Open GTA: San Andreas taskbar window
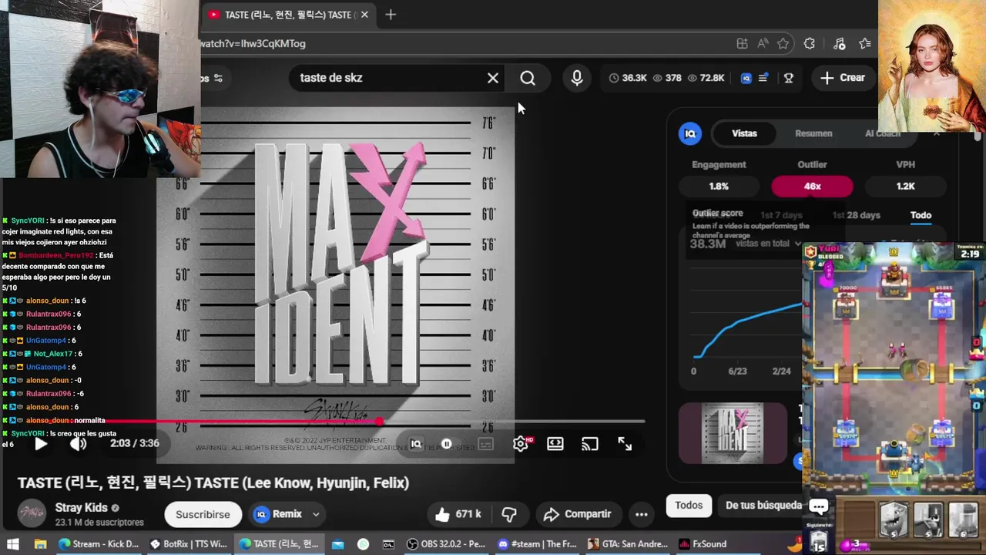The width and height of the screenshot is (986, 555). tap(628, 544)
